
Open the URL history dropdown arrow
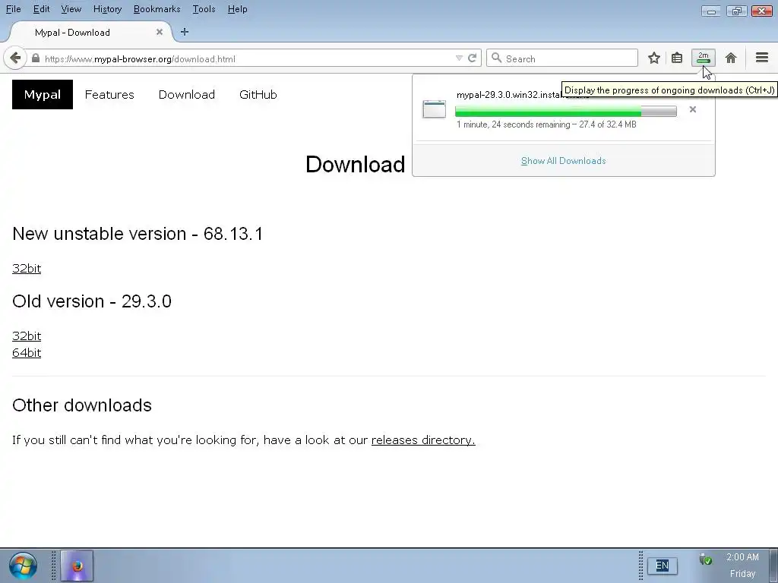459,58
